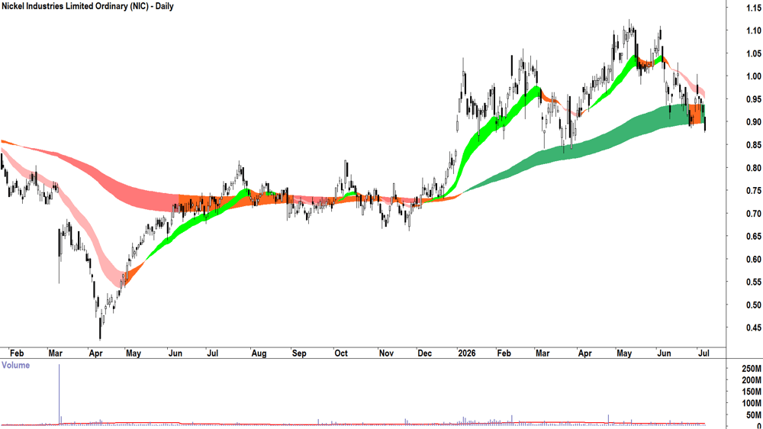Click the Volume panel label
Image resolution: width=763 pixels, height=429 pixels.
click(15, 365)
